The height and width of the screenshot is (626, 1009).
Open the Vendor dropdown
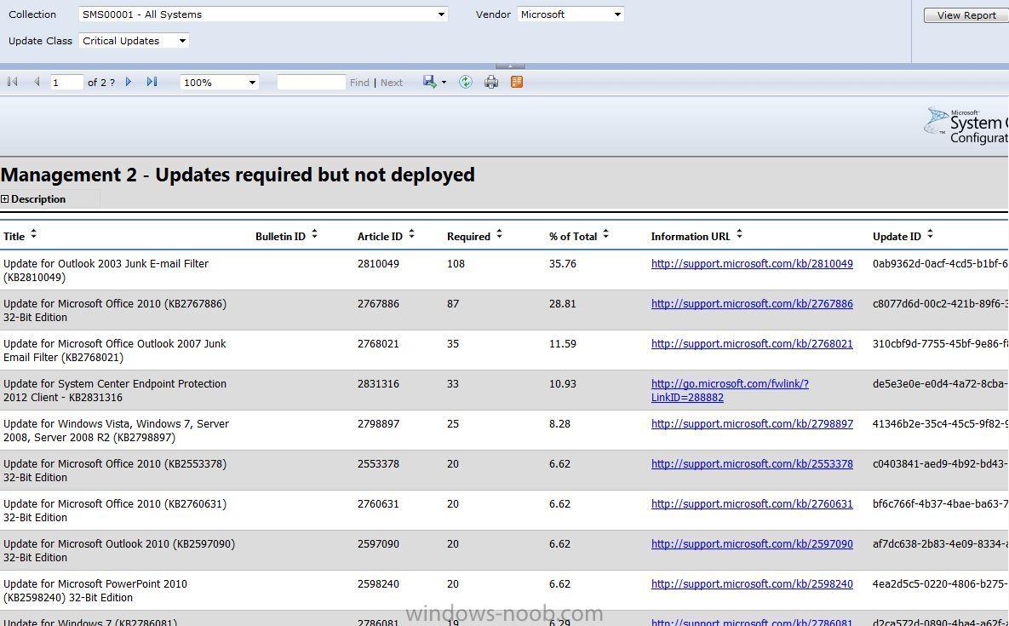tap(570, 14)
